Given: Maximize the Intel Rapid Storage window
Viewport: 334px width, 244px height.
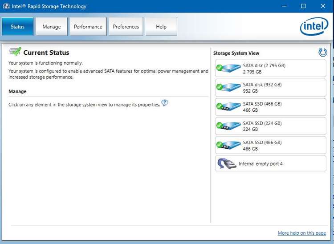Looking at the screenshot, I should pyautogui.click(x=303, y=6).
